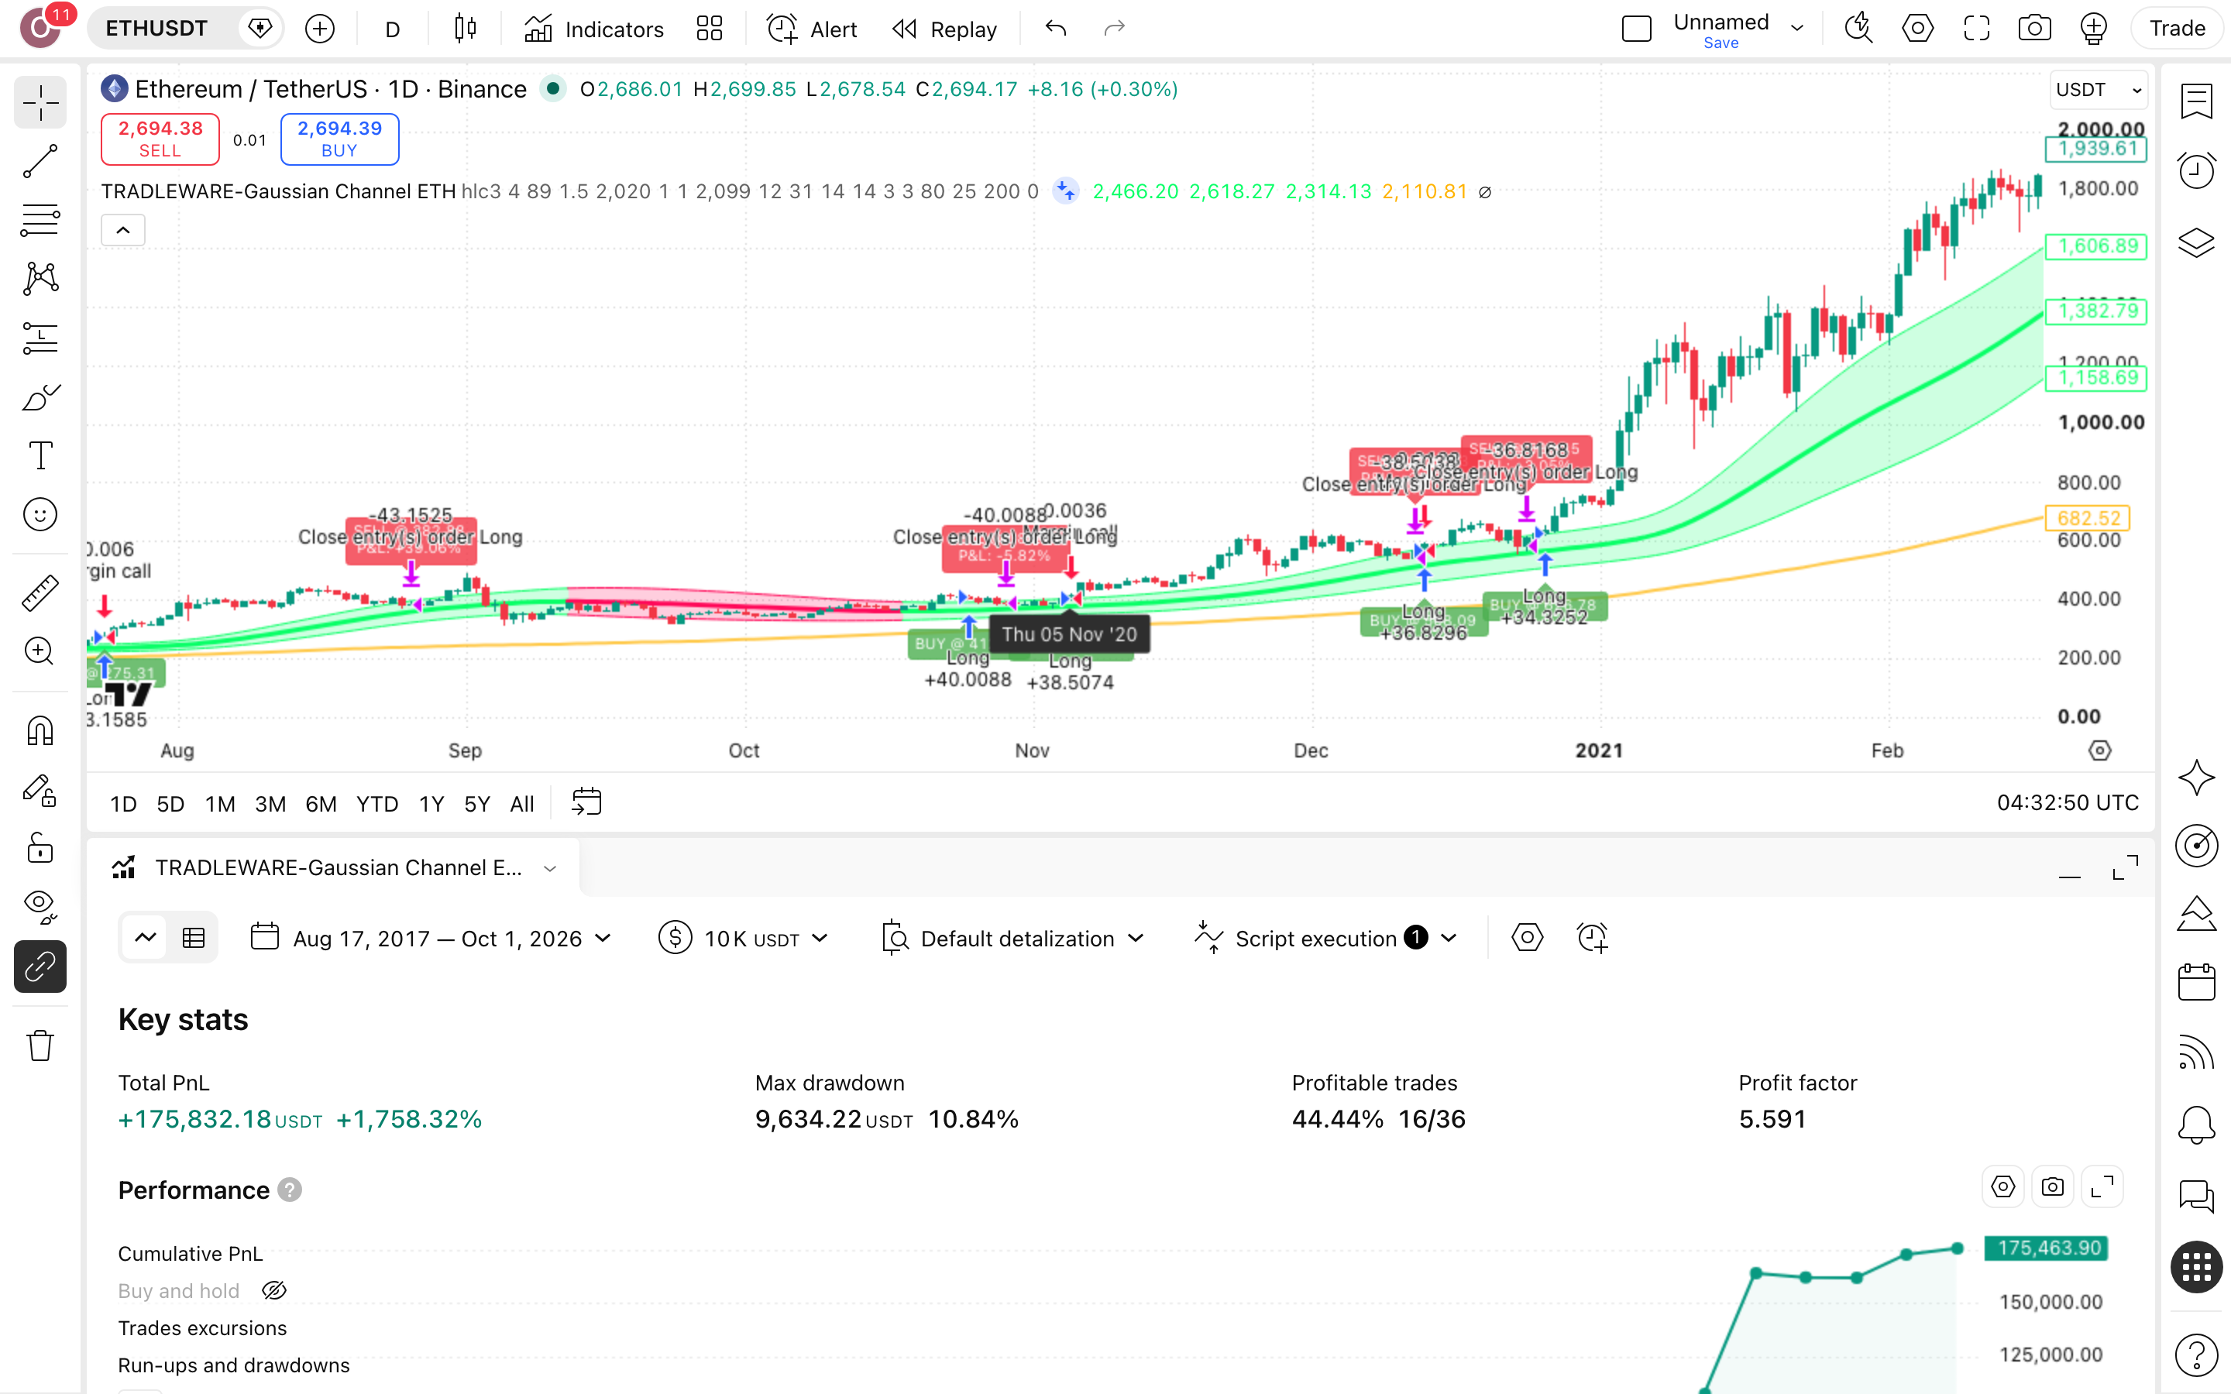Open the Alert creation button
Viewport: 2231px width, 1394px height.
[x=812, y=29]
